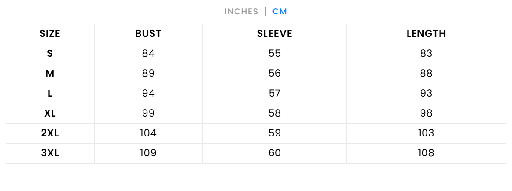Click bust value 104 in the table
512x191 pixels.
click(x=148, y=133)
